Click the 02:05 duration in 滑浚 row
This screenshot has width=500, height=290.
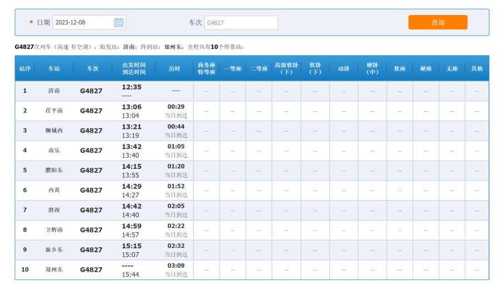[x=176, y=206]
